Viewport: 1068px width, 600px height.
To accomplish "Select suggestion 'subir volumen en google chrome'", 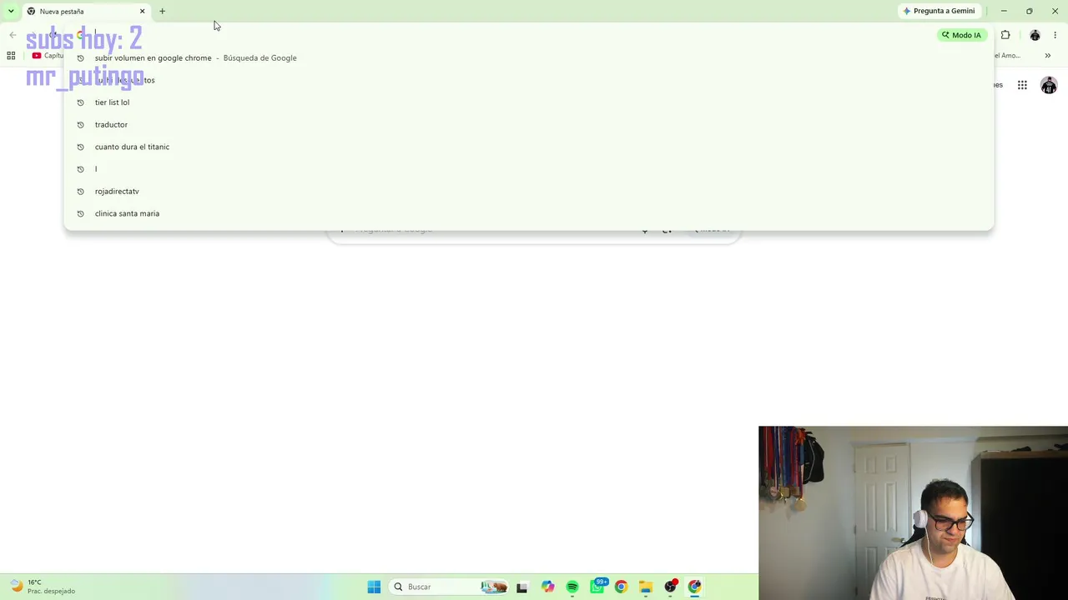I will [x=528, y=58].
